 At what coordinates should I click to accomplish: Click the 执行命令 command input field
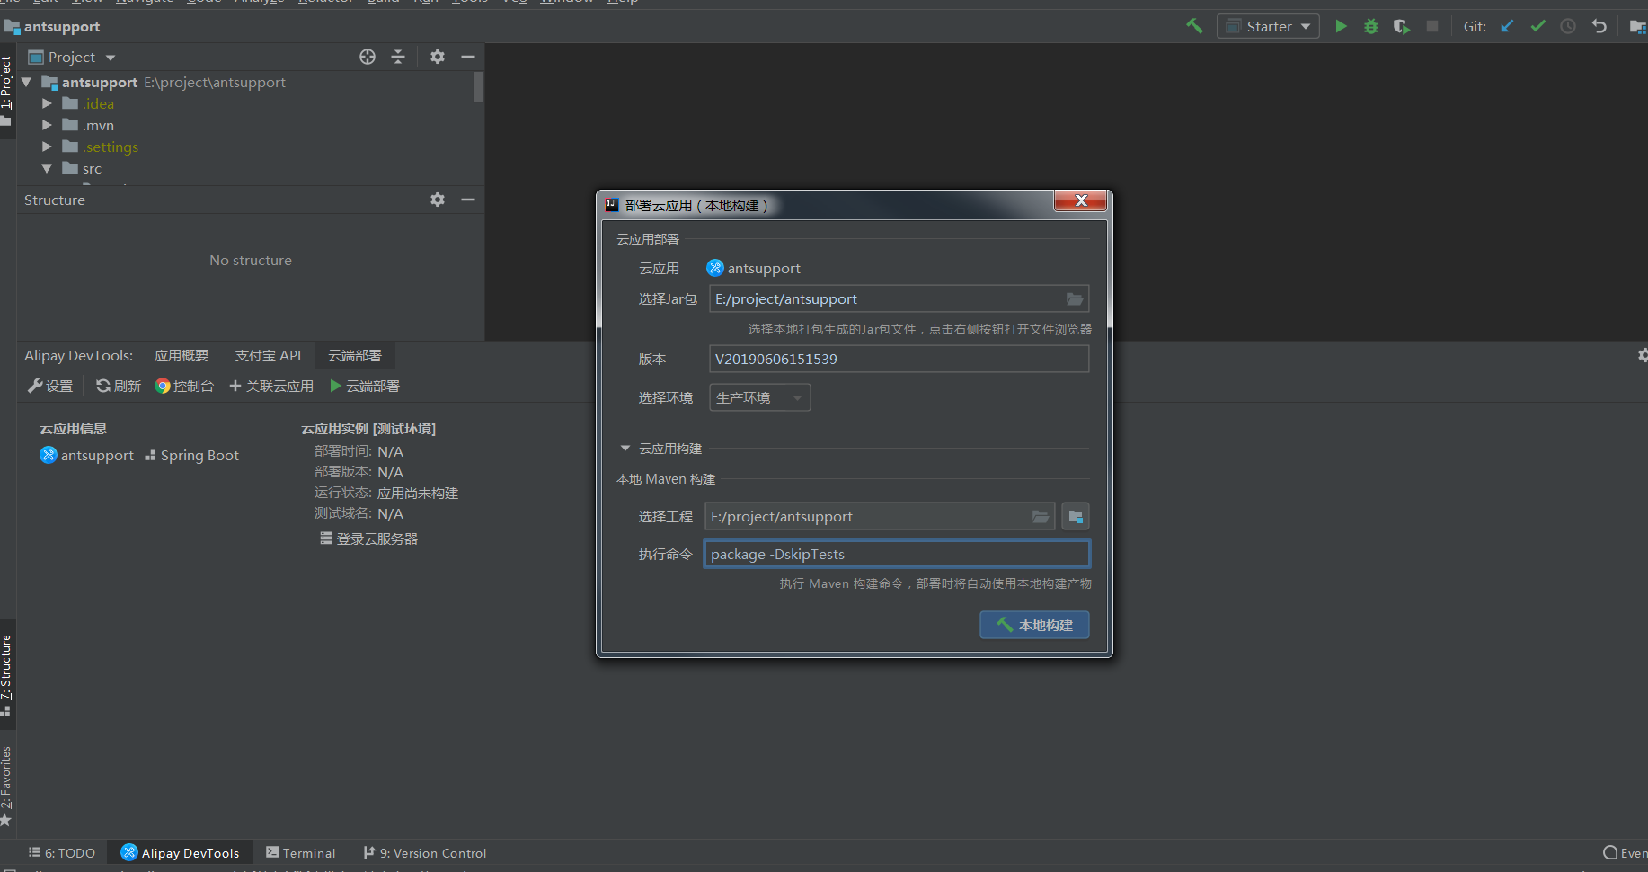898,555
